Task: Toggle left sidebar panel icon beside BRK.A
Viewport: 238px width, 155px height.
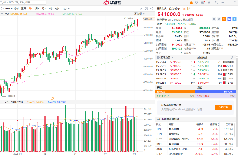Action: (x=2, y=9)
